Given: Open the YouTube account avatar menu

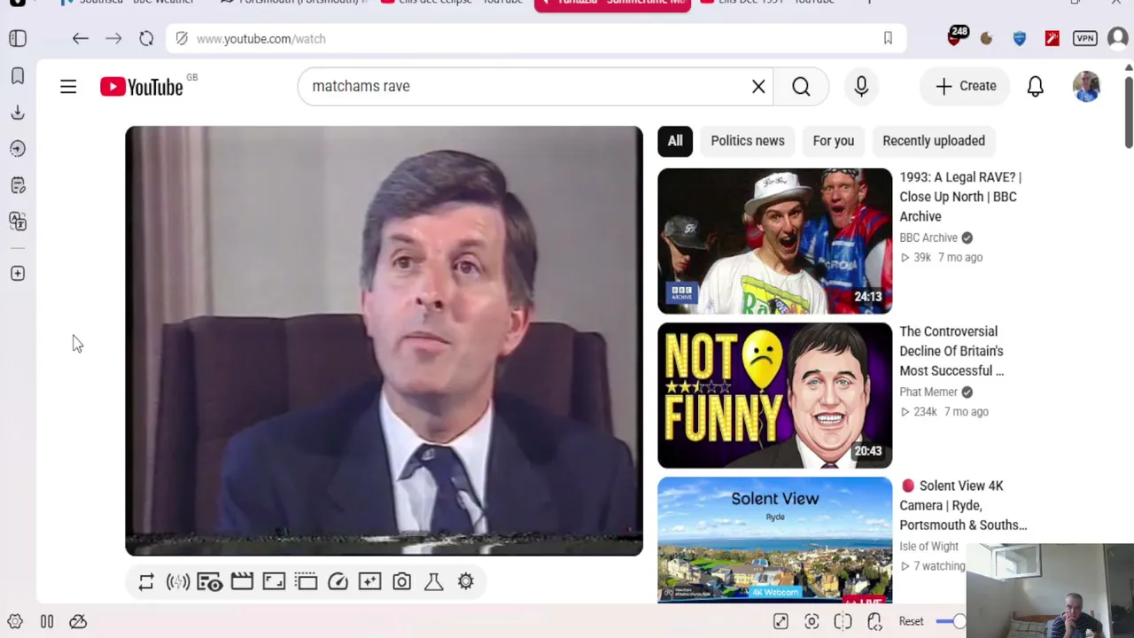Looking at the screenshot, I should click(1086, 86).
